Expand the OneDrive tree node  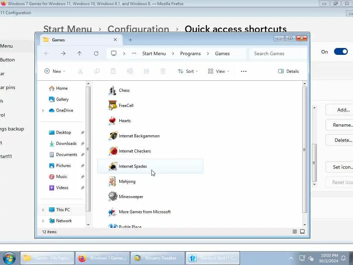pos(43,110)
